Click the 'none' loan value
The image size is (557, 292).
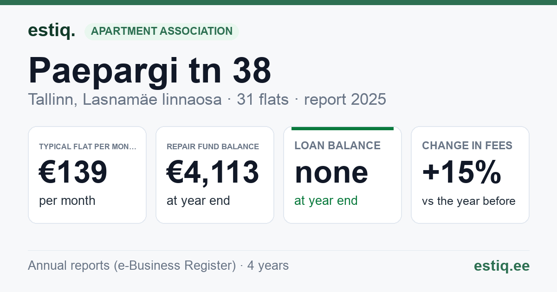point(331,172)
